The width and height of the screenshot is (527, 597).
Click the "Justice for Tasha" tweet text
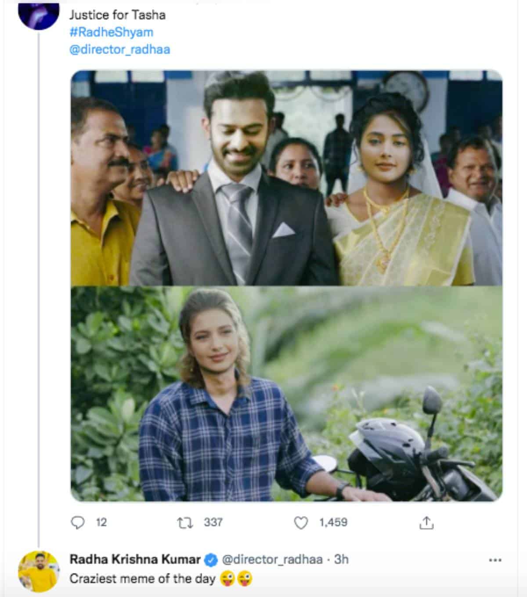(x=117, y=15)
